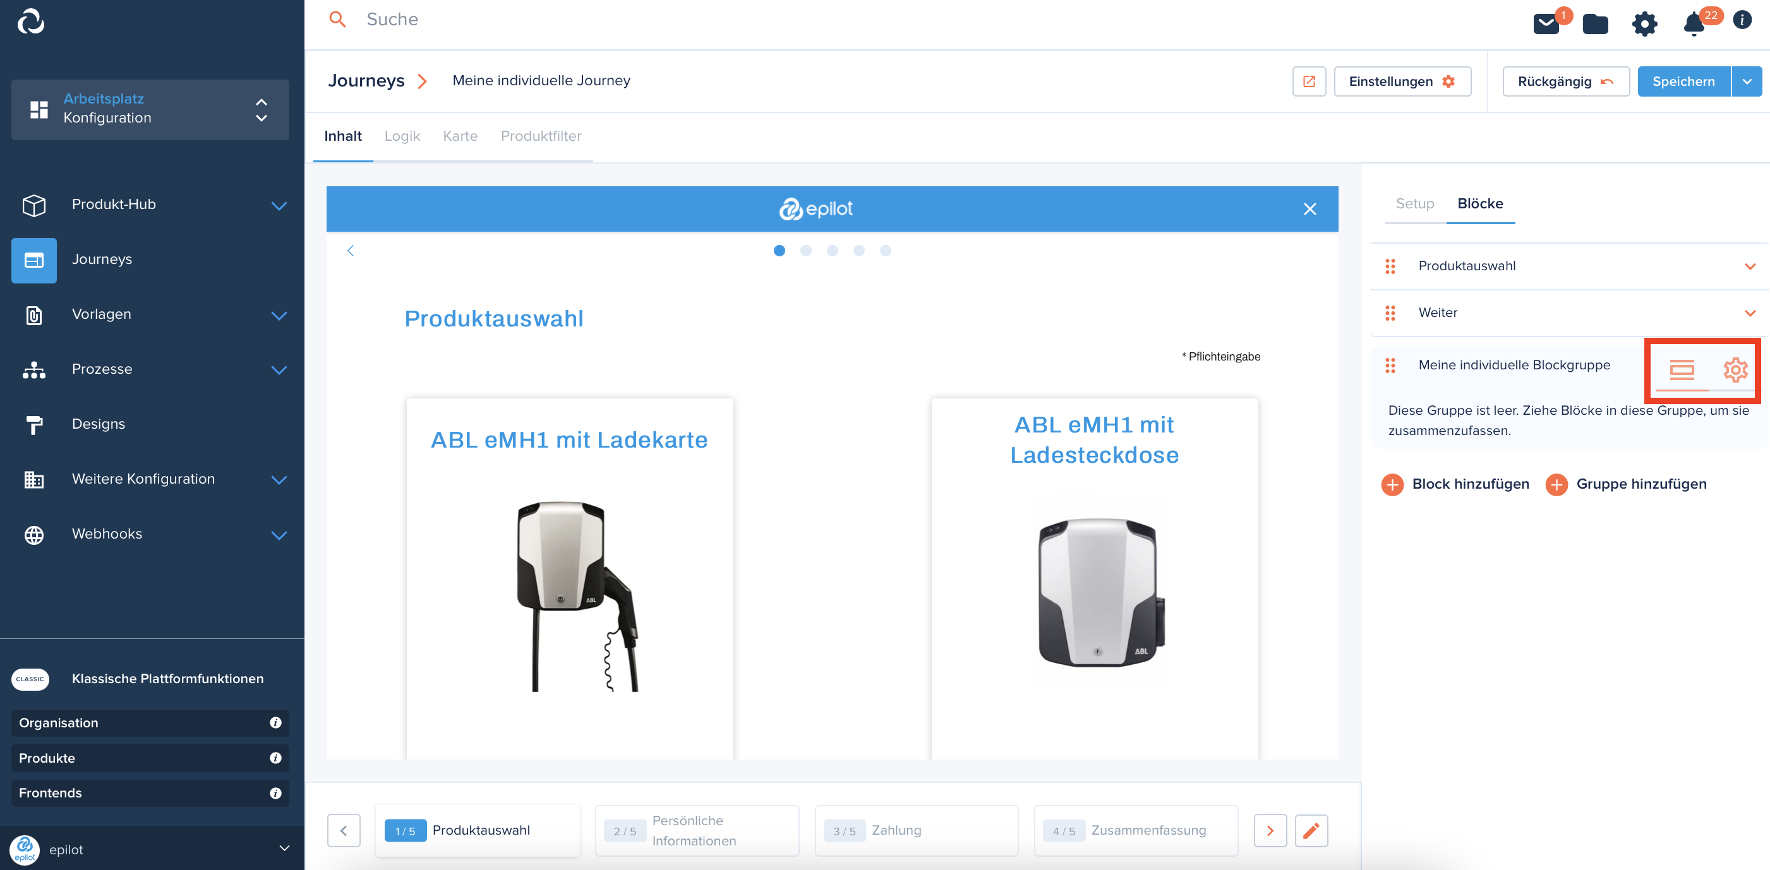Switch to the Setup tab

[1414, 203]
